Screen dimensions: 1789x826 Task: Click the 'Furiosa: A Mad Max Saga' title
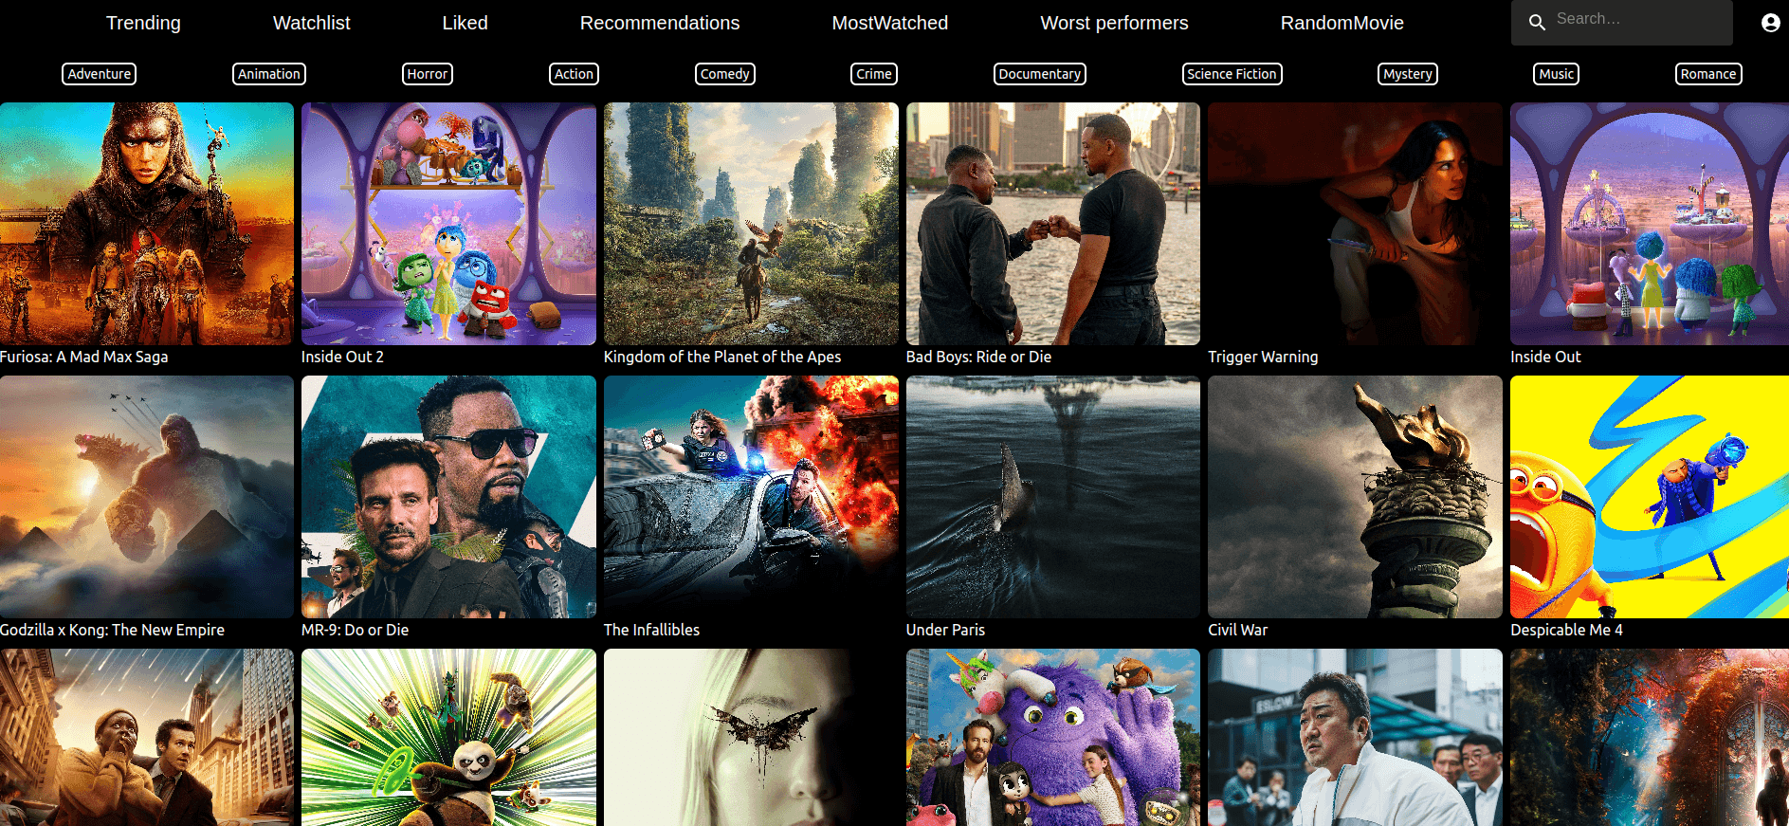(x=84, y=357)
